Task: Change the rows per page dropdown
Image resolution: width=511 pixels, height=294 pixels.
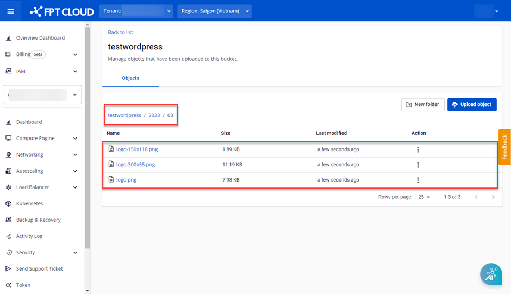Action: click(424, 197)
